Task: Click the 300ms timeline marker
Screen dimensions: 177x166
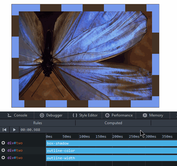Action: [x=151, y=136]
